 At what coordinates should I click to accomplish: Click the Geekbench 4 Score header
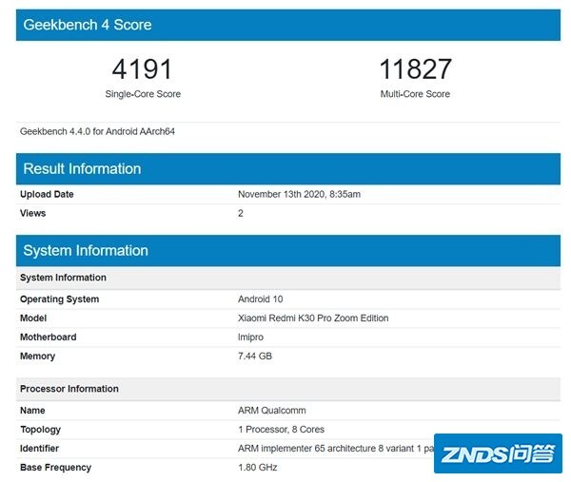tap(288, 25)
